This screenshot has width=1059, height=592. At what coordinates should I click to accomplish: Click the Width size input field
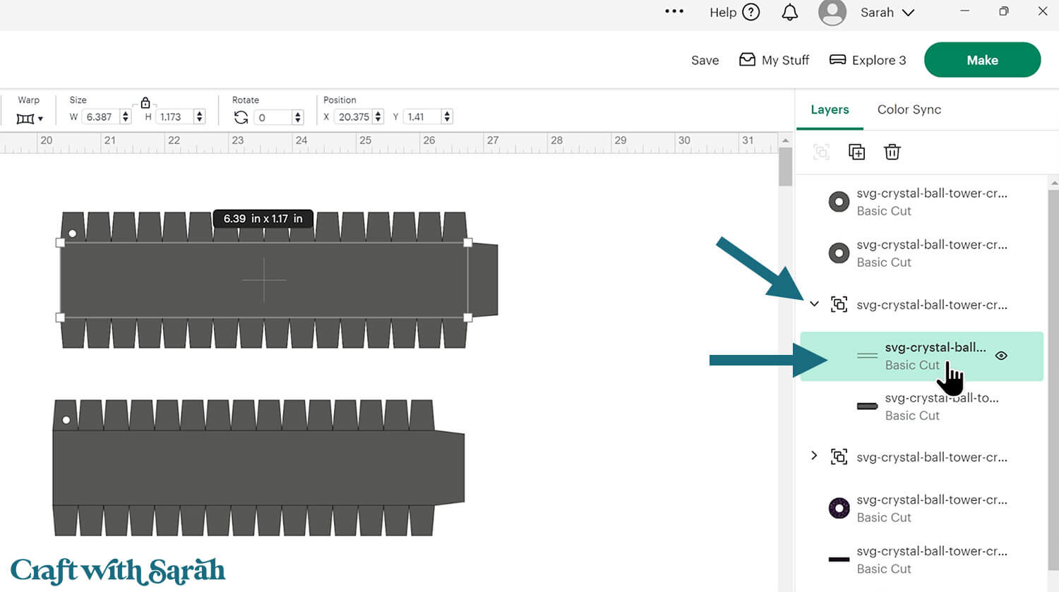[x=101, y=117]
